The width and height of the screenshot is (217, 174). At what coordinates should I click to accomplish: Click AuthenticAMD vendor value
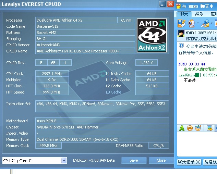[x=85, y=45]
